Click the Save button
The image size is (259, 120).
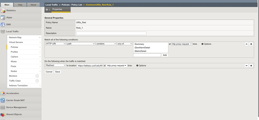point(58,72)
